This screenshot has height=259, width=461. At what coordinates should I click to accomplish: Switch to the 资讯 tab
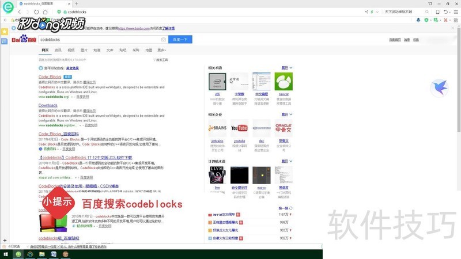pos(58,50)
